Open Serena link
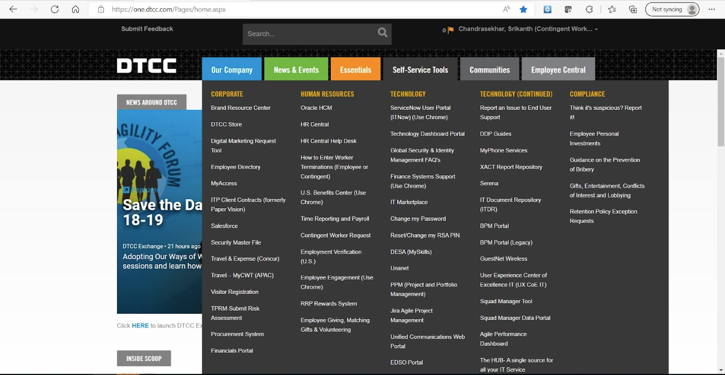The width and height of the screenshot is (725, 375). click(x=489, y=184)
